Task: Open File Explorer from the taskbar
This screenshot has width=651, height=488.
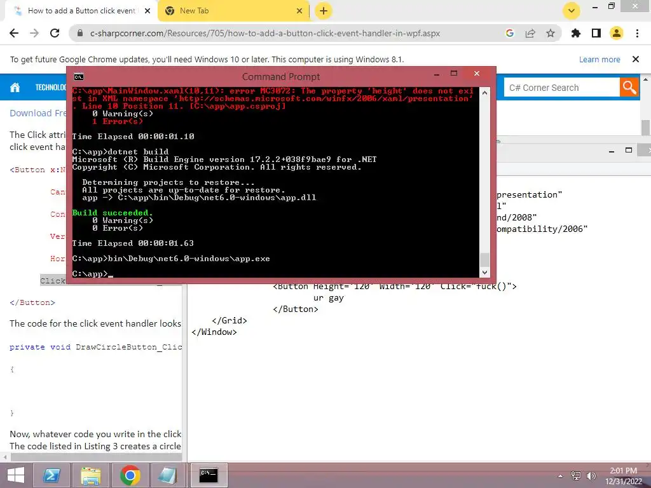Action: (91, 475)
